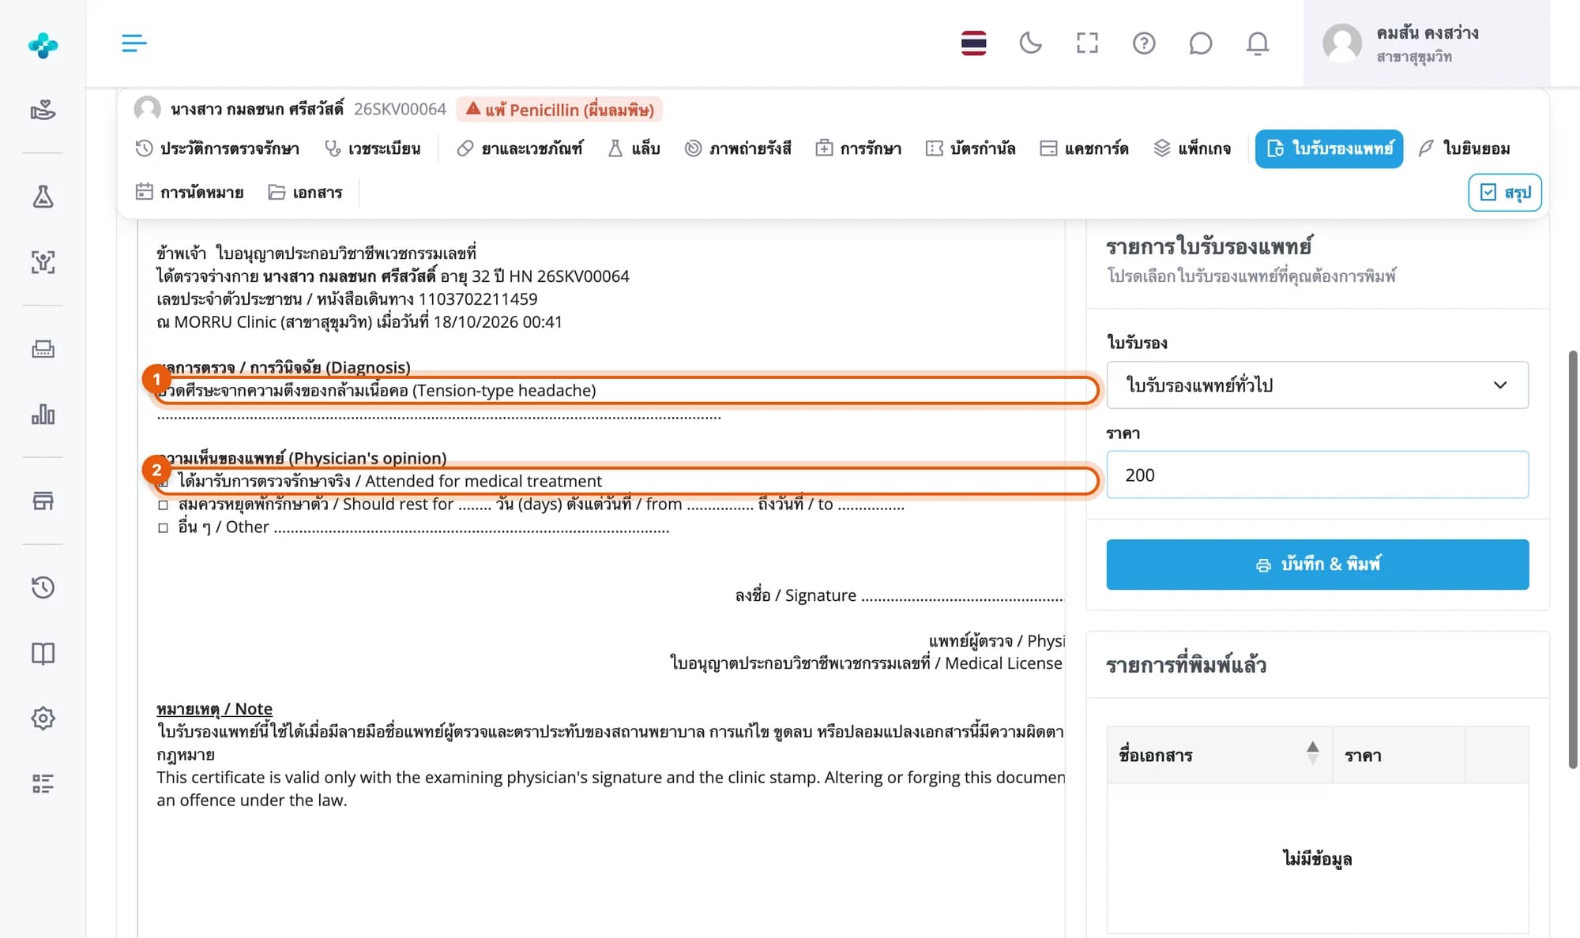Open เวชระเบียน tab

pyautogui.click(x=372, y=148)
